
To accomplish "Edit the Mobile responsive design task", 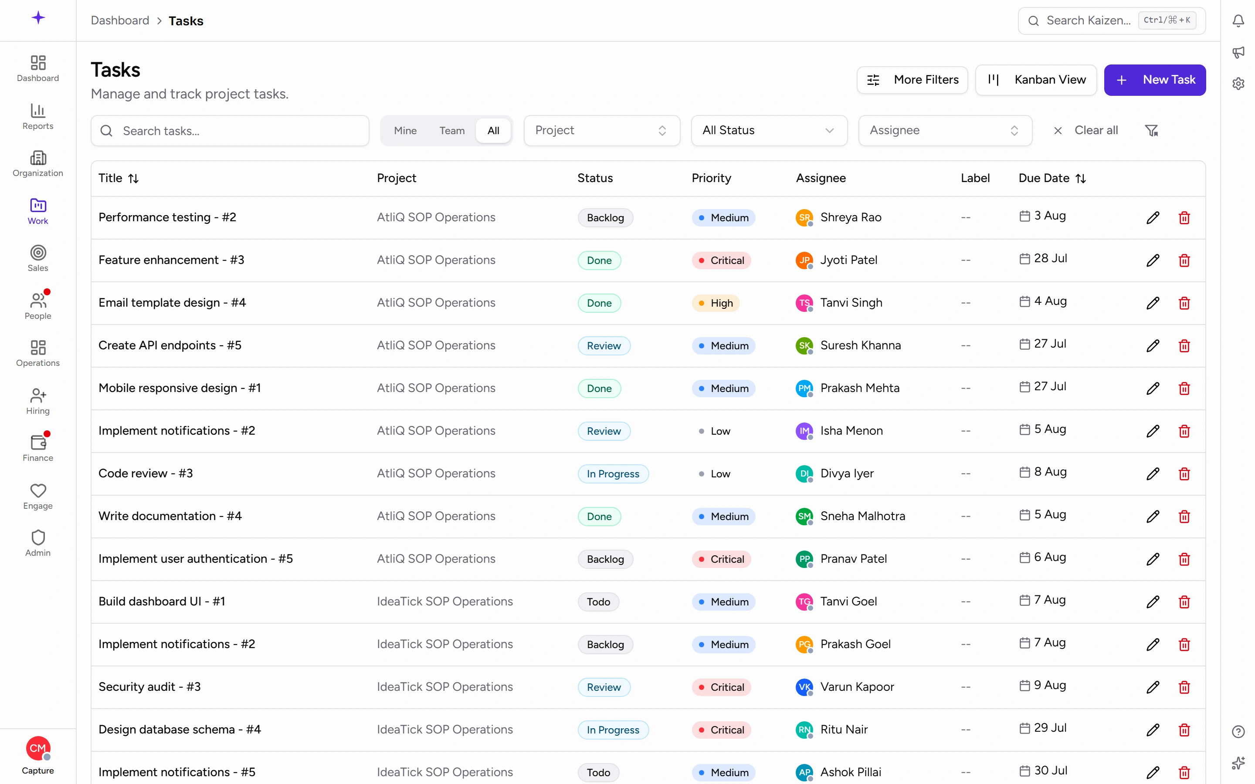I will pos(1153,389).
